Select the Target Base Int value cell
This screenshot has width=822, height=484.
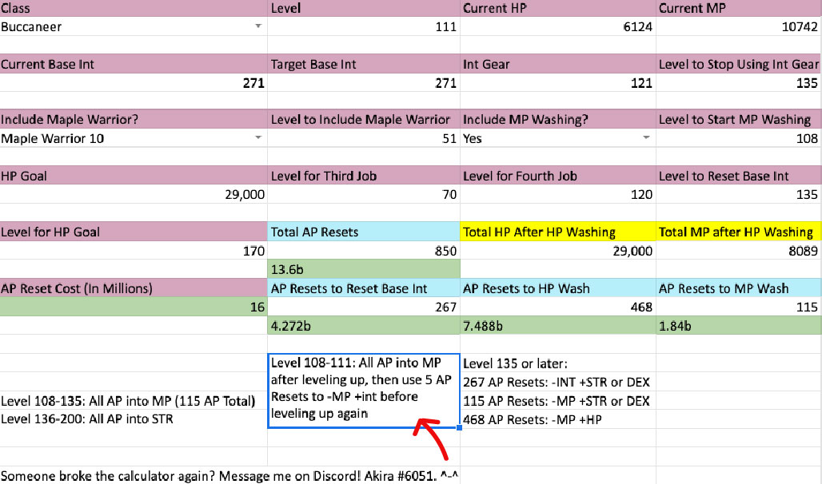365,82
